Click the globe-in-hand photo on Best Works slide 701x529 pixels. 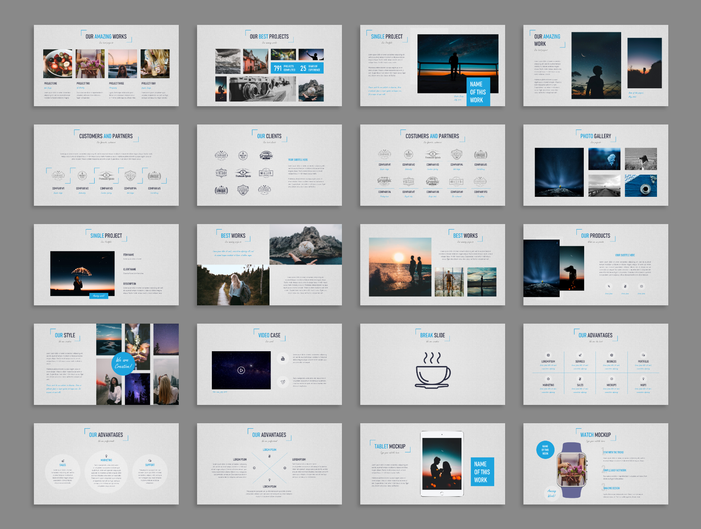pyautogui.click(x=305, y=245)
